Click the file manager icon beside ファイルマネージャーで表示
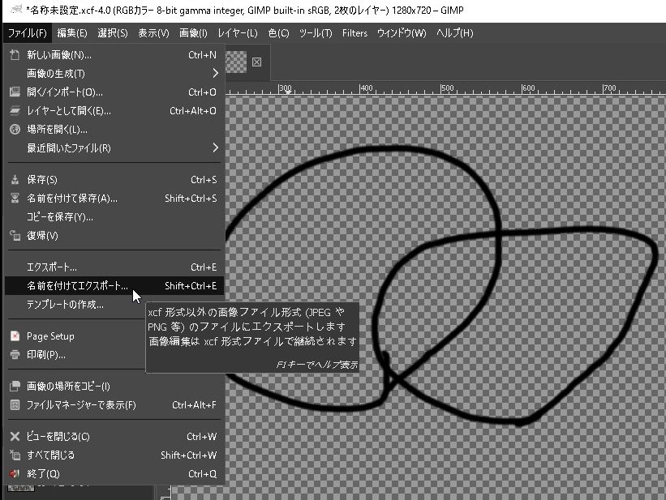 point(14,405)
